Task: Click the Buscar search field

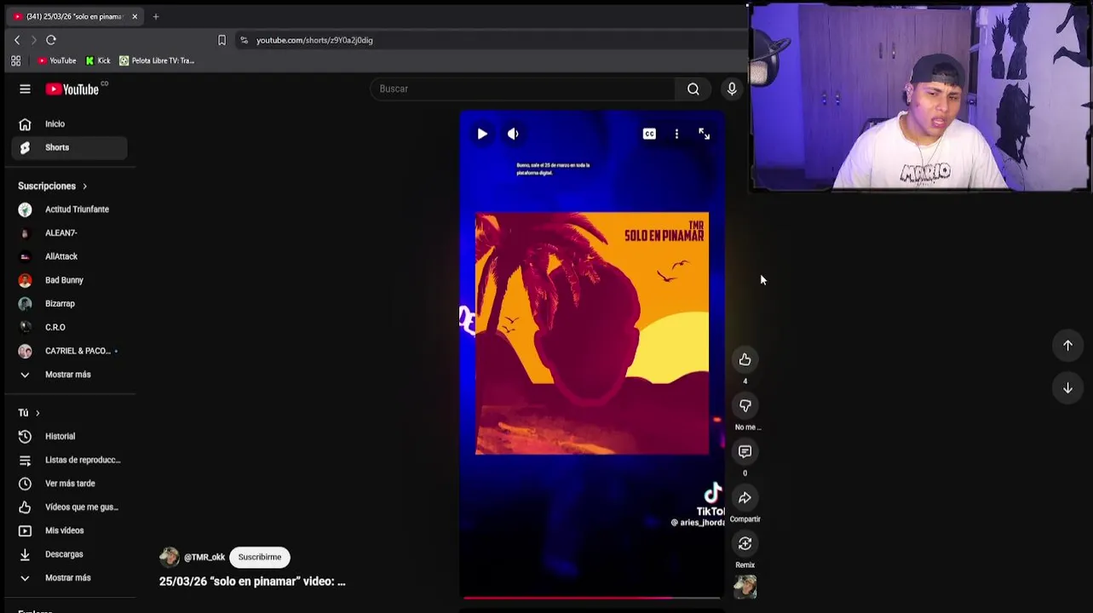Action: click(x=522, y=89)
